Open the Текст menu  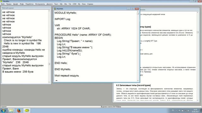pos(56,4)
